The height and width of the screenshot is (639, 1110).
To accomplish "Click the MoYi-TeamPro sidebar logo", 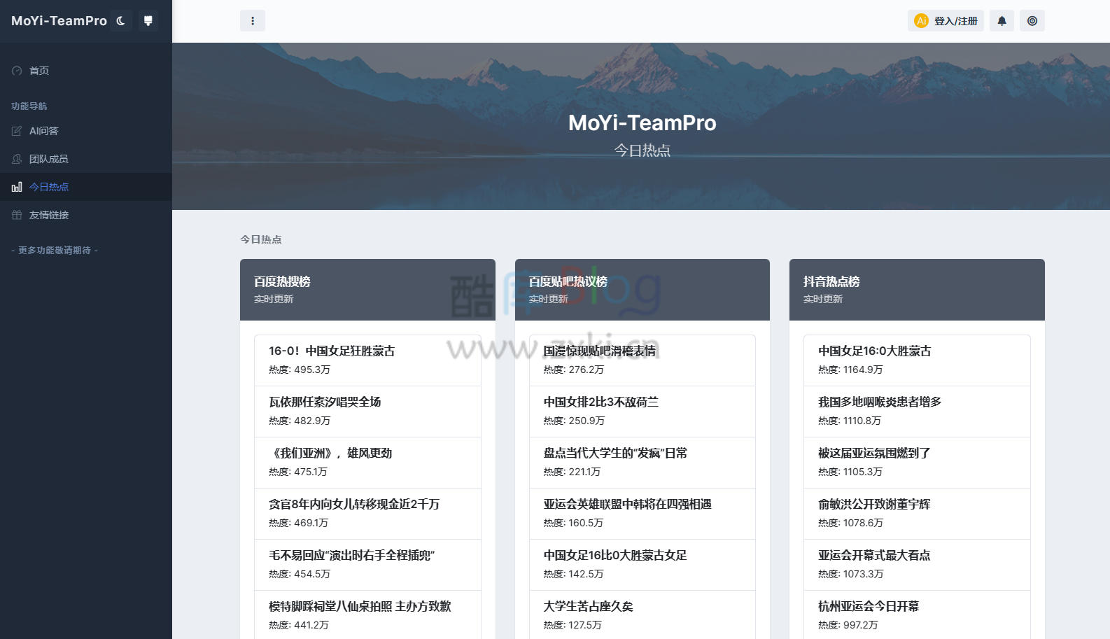I will pyautogui.click(x=59, y=21).
